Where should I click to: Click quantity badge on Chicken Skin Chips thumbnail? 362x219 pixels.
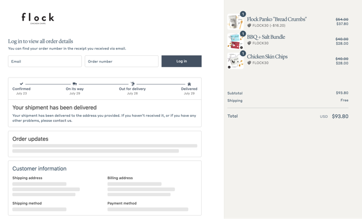tap(243, 53)
